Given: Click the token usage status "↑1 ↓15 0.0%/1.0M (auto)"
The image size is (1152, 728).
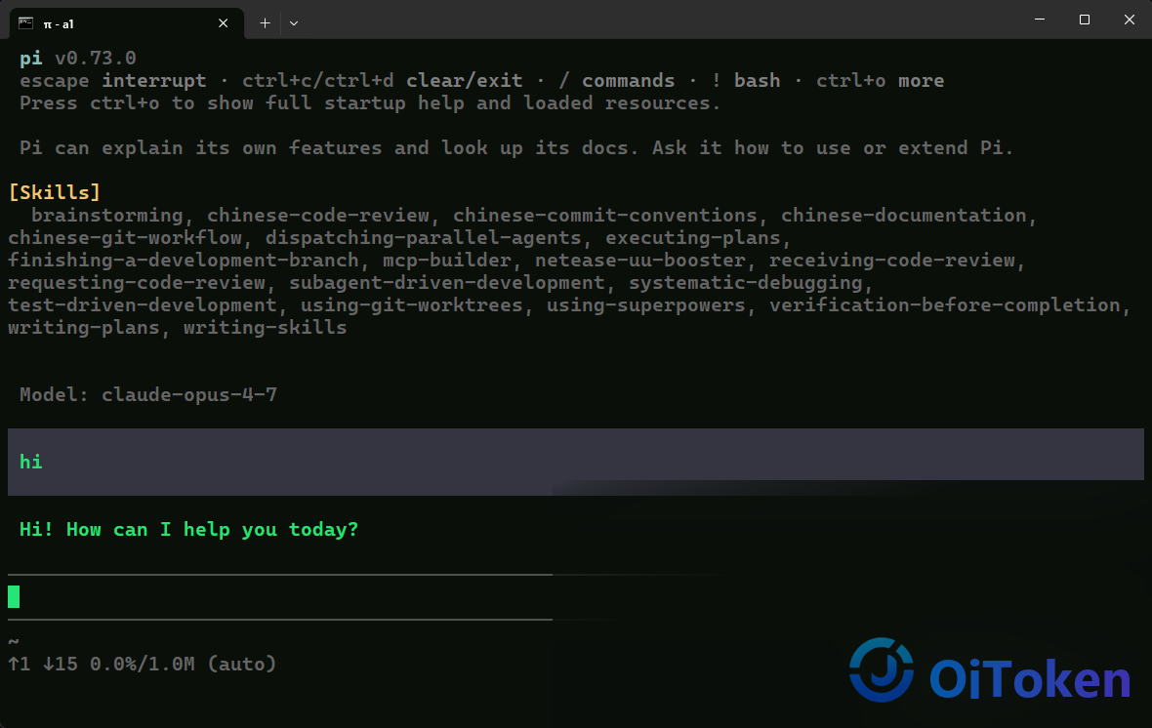Looking at the screenshot, I should 142,665.
